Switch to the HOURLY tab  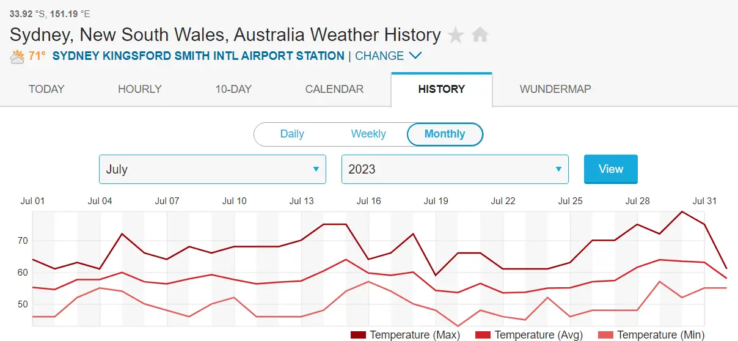[140, 89]
